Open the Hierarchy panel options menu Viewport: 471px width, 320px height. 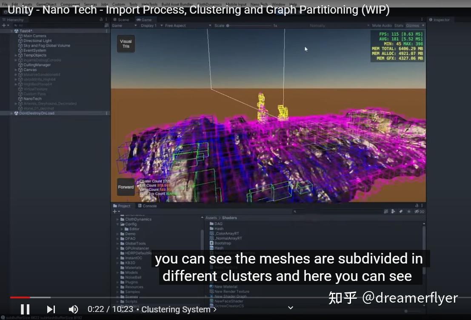106,19
